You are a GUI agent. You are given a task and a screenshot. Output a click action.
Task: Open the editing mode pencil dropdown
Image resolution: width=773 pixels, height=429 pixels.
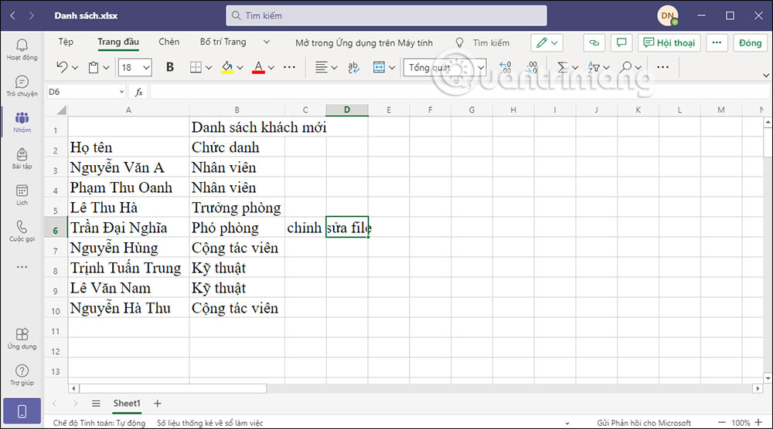(547, 42)
